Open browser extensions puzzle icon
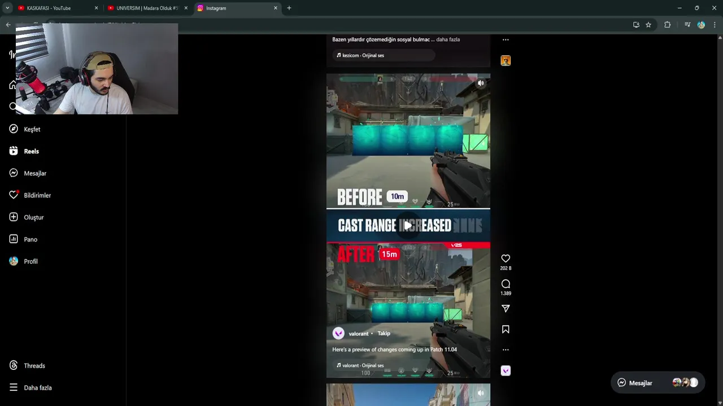Screen dimensions: 723x406 click(x=667, y=25)
